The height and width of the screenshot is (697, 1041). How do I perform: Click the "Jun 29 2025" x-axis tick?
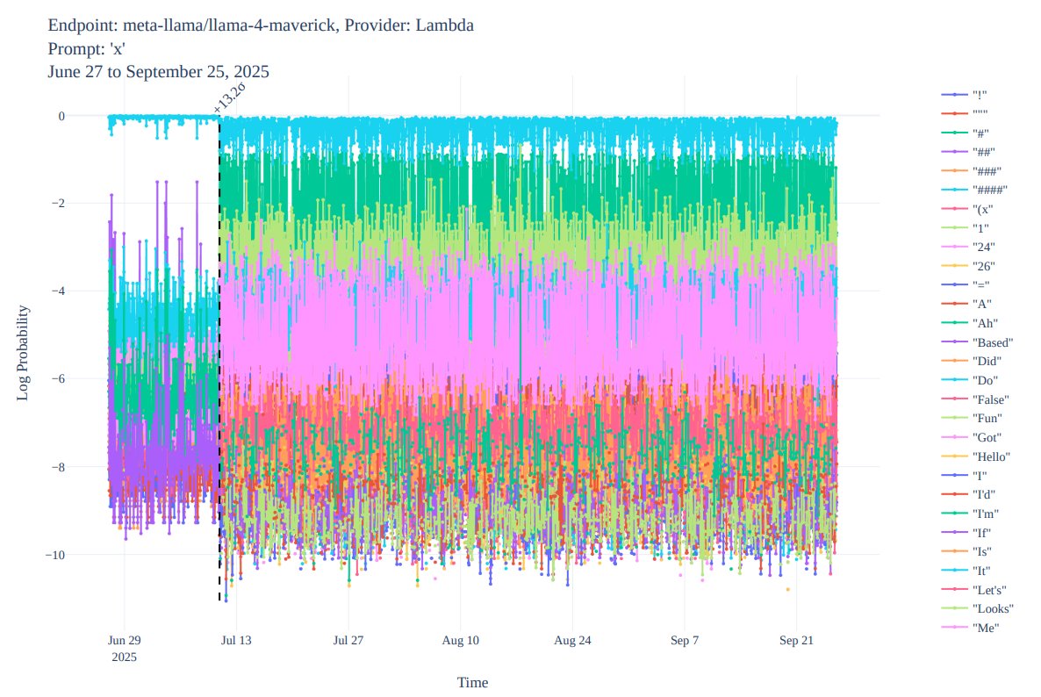pos(124,649)
